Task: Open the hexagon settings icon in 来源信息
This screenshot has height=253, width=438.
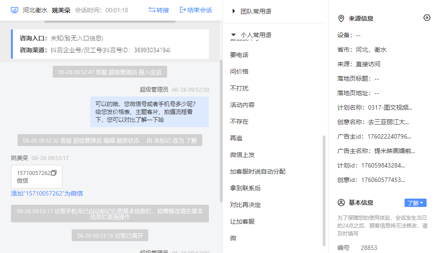Action: (427, 18)
